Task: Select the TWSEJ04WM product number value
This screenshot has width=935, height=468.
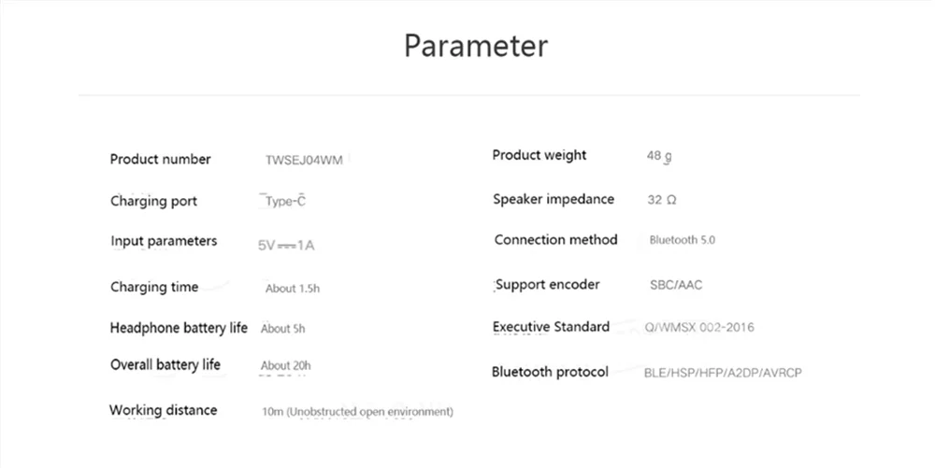Action: tap(304, 161)
